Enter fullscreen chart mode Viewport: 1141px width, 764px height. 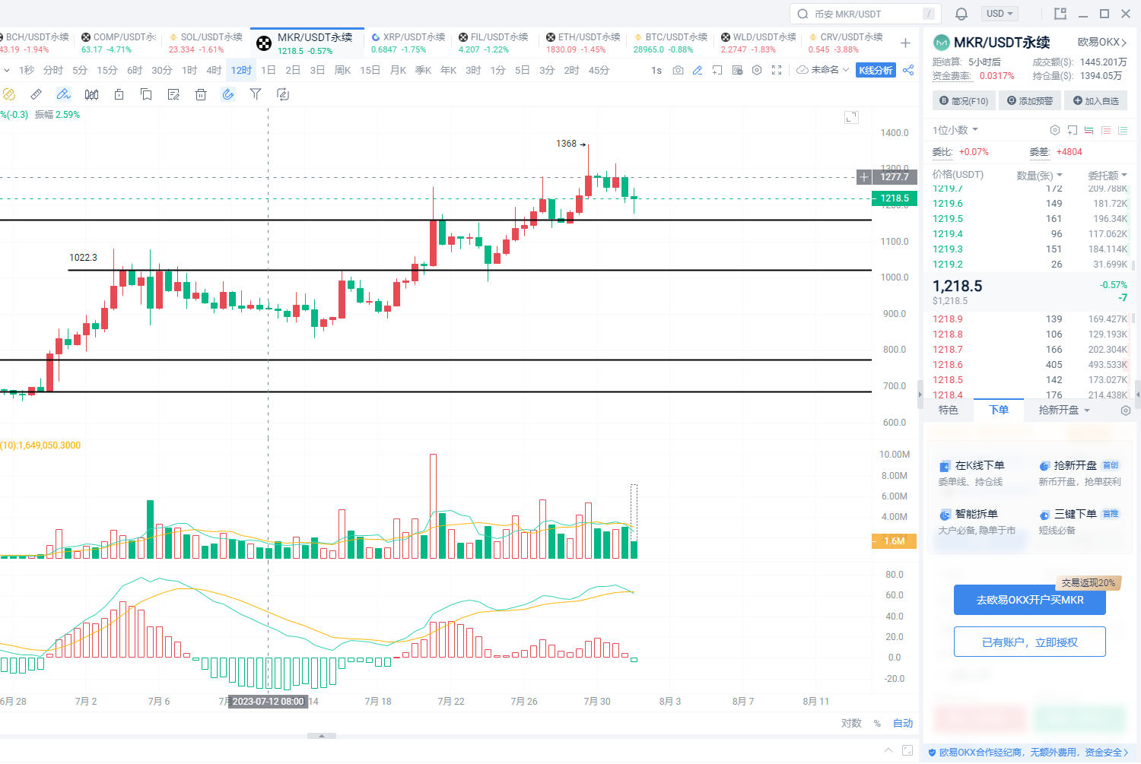pyautogui.click(x=777, y=70)
